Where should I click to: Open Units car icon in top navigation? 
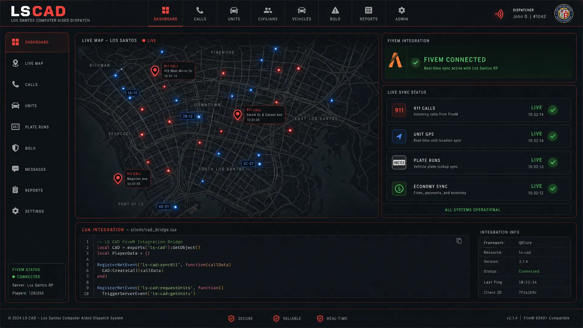click(234, 10)
